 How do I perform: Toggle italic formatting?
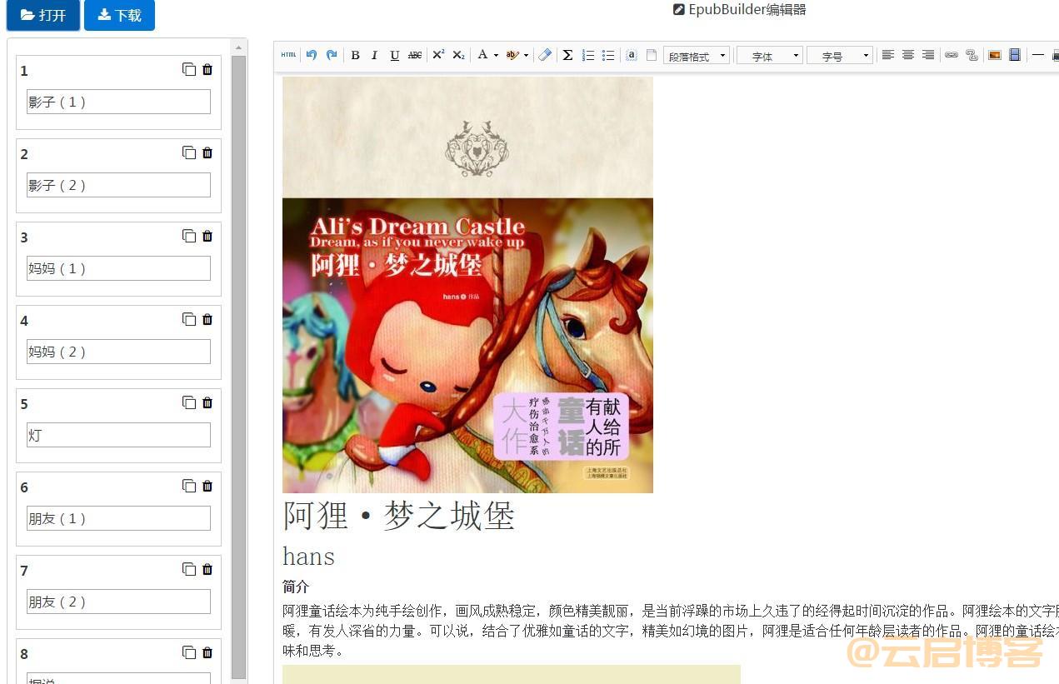point(374,55)
